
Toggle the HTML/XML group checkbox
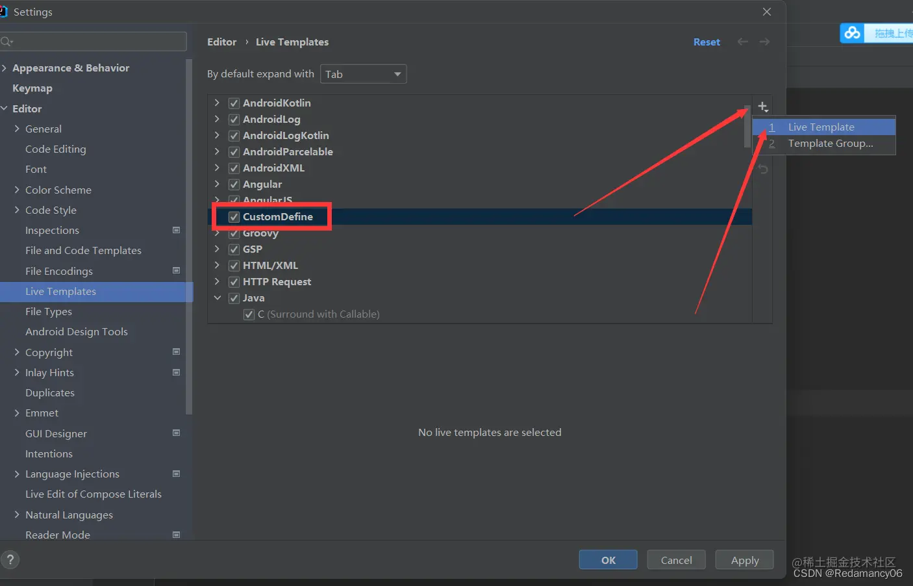point(234,266)
